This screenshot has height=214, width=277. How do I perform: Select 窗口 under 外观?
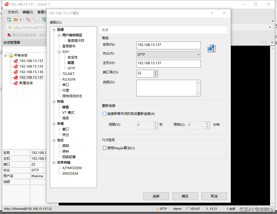pos(66,129)
